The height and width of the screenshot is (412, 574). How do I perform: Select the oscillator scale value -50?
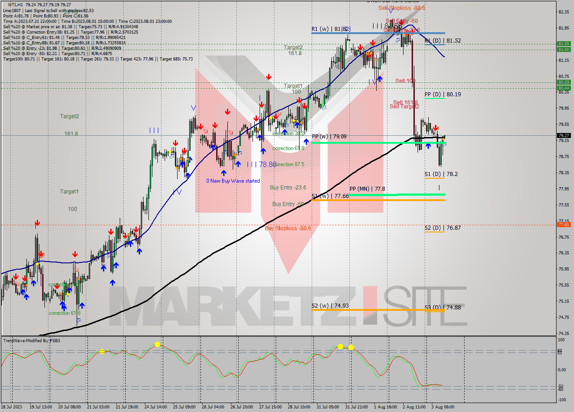(561, 386)
